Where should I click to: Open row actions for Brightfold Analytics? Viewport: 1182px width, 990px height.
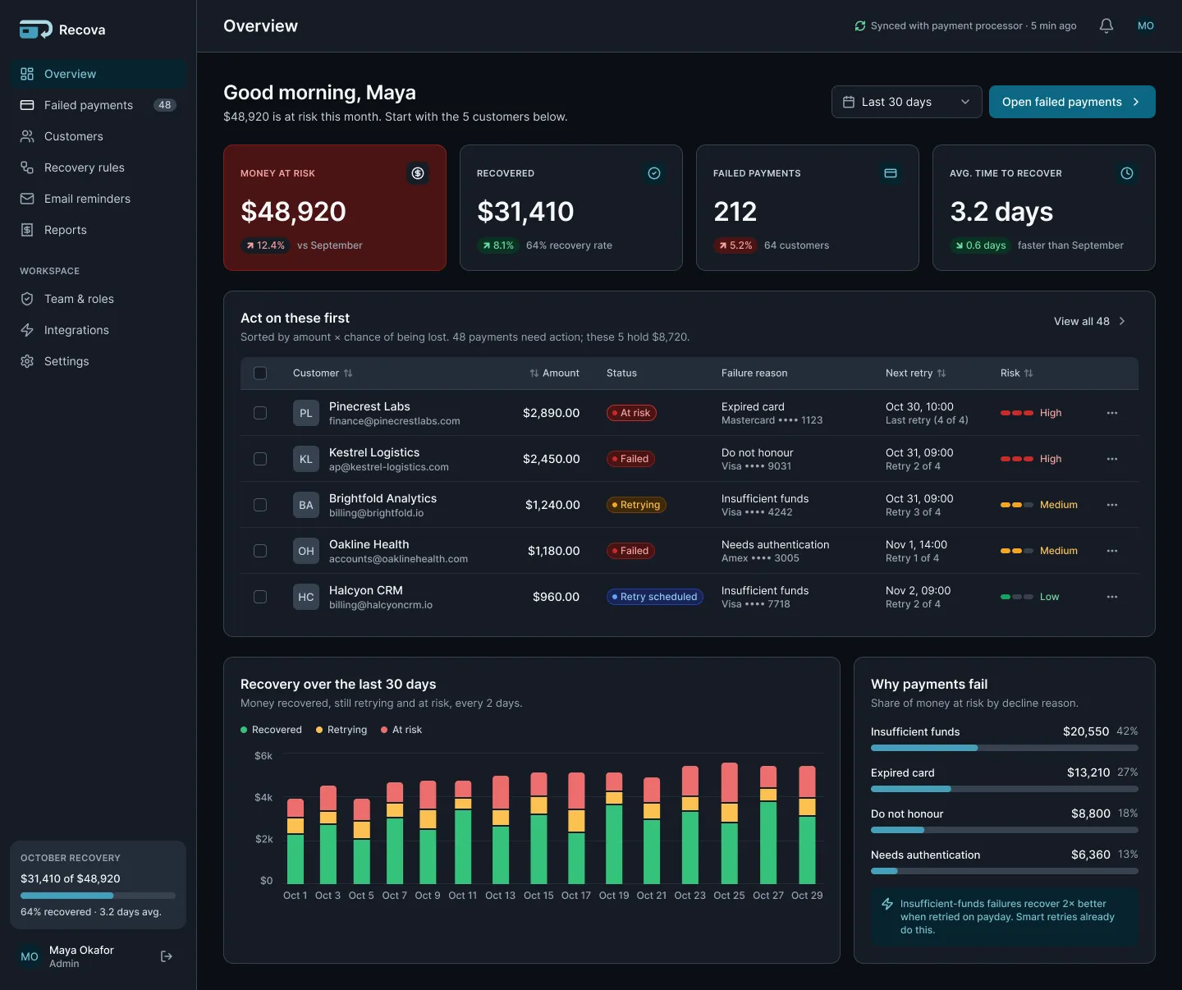click(1112, 505)
